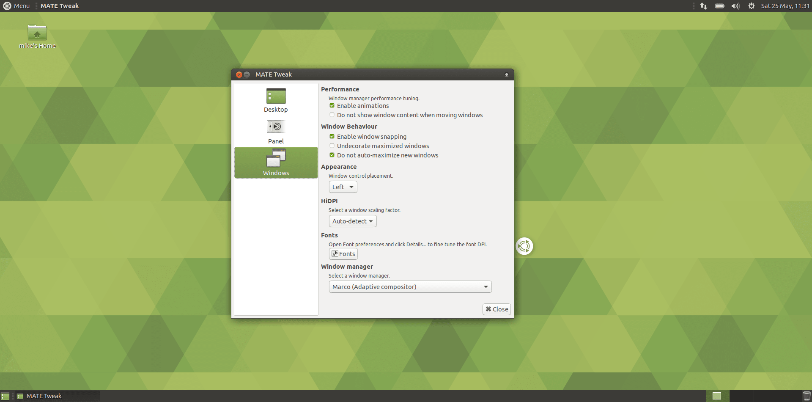Open the Panel section in MATE Tweak

click(x=276, y=132)
